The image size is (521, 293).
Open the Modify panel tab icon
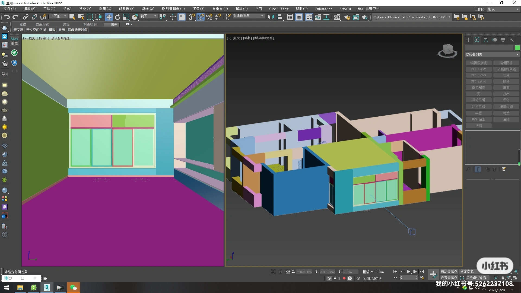(x=477, y=40)
